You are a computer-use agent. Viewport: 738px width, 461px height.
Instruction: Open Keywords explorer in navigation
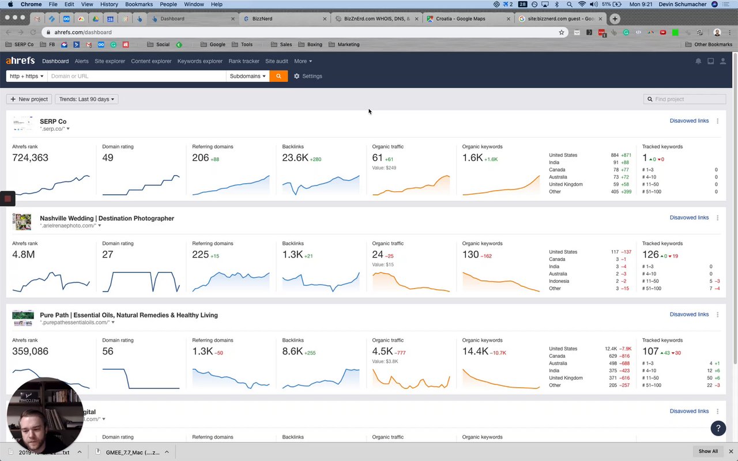click(200, 61)
